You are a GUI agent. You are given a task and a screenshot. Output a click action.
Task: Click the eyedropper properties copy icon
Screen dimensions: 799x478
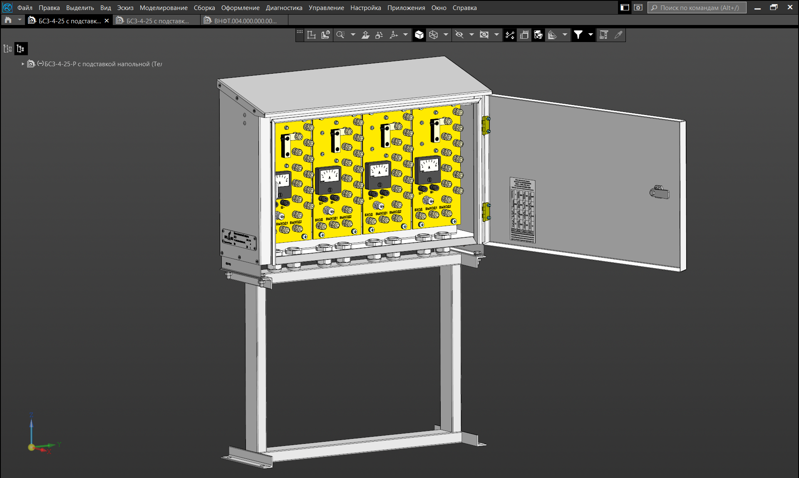click(618, 35)
